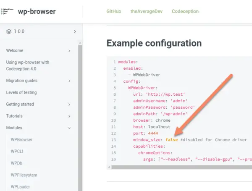
Task: Select Modules in sidebar
Action: coord(14,128)
